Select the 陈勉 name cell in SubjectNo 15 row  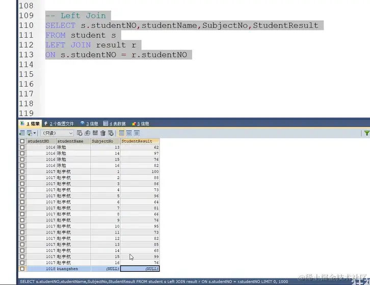pyautogui.click(x=73, y=160)
